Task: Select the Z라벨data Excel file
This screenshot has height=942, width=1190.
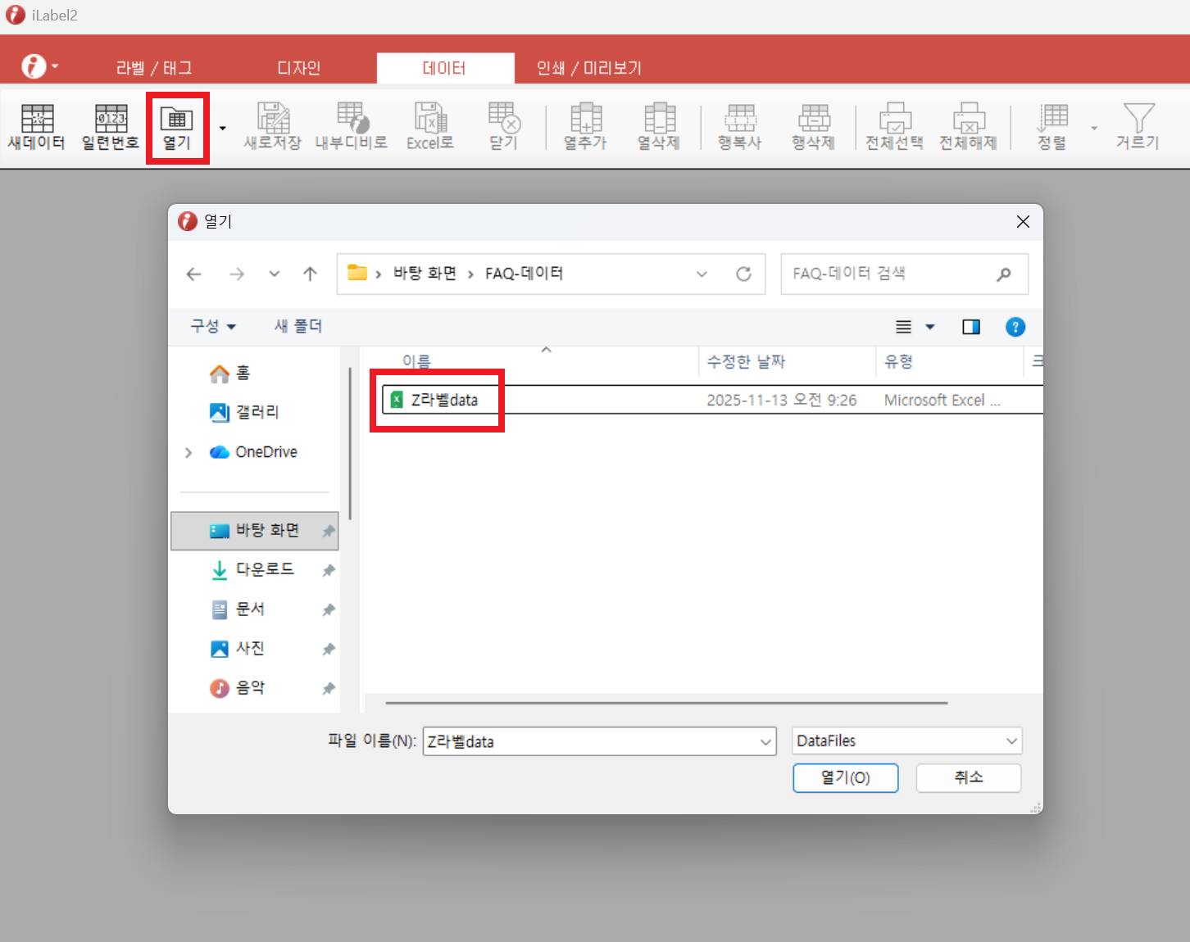Action: (x=444, y=401)
